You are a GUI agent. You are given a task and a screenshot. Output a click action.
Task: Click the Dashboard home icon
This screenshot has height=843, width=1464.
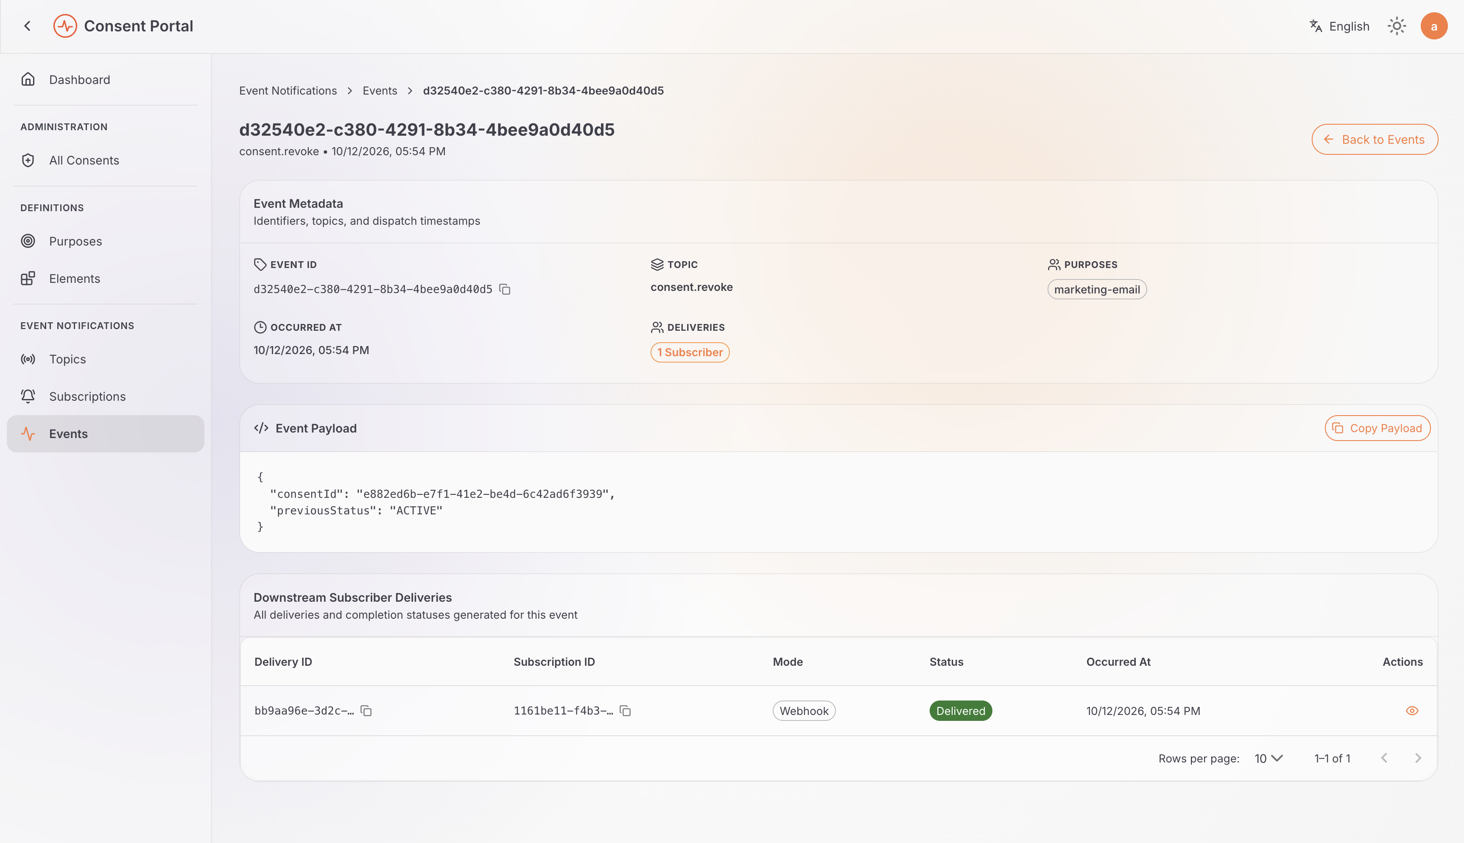28,79
